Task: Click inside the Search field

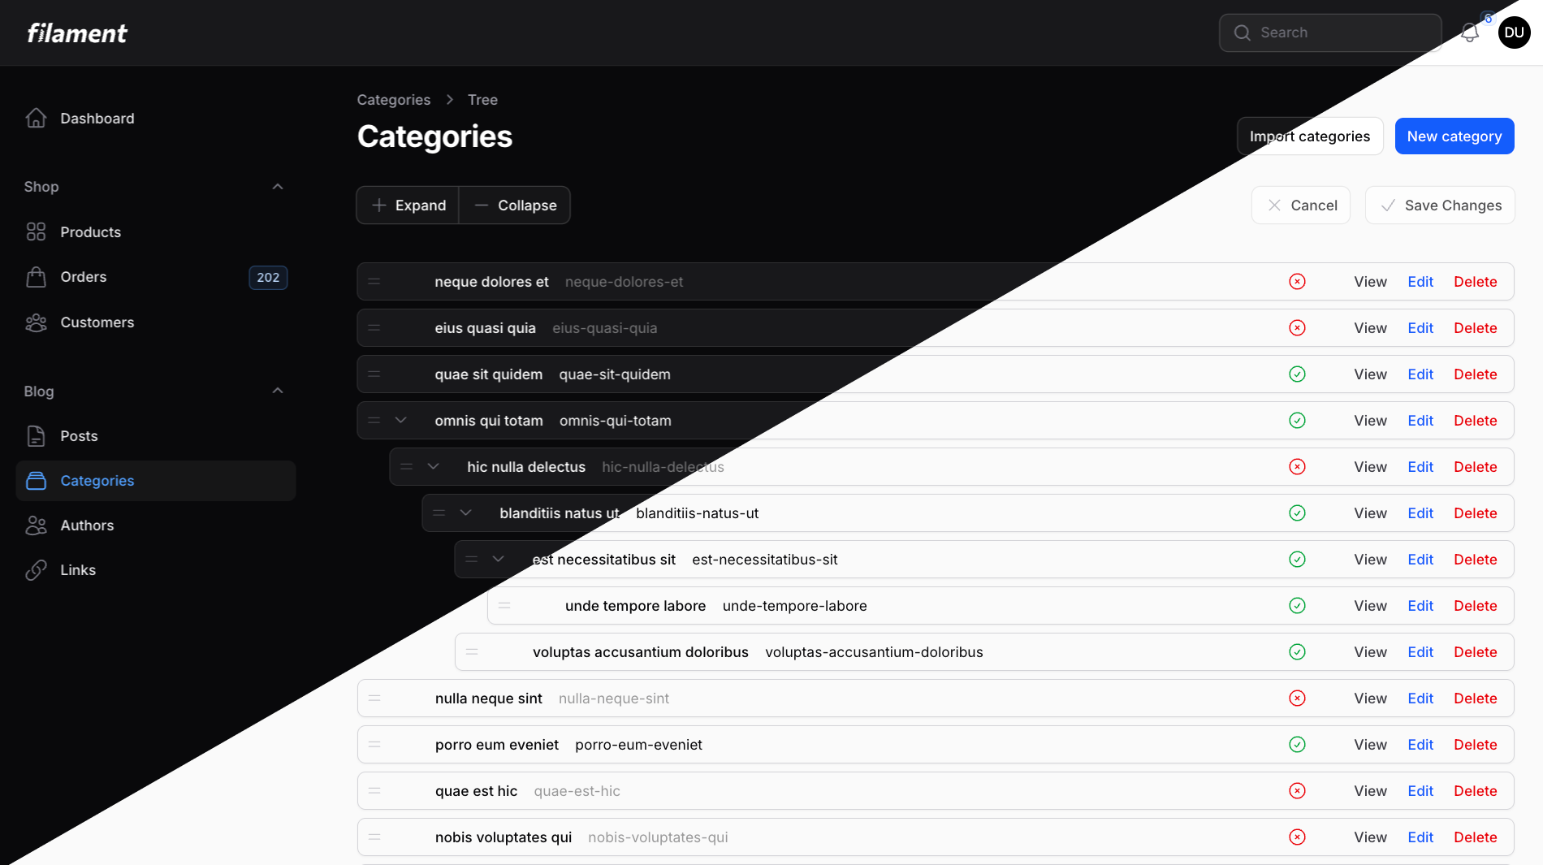Action: [1329, 32]
